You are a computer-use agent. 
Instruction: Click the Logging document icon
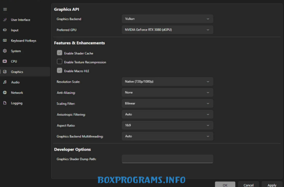pyautogui.click(x=5, y=103)
